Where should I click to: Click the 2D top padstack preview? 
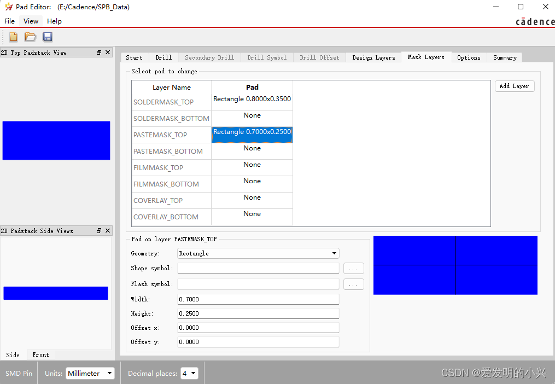(x=56, y=141)
